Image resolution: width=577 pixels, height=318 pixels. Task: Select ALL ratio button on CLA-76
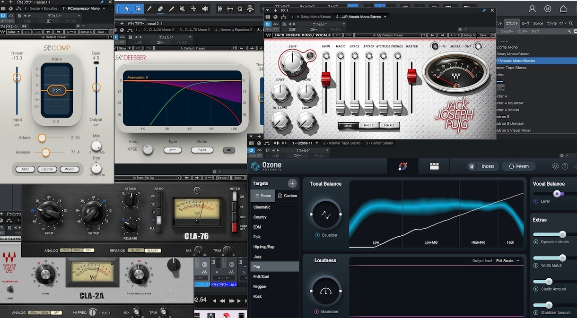pyautogui.click(x=159, y=228)
